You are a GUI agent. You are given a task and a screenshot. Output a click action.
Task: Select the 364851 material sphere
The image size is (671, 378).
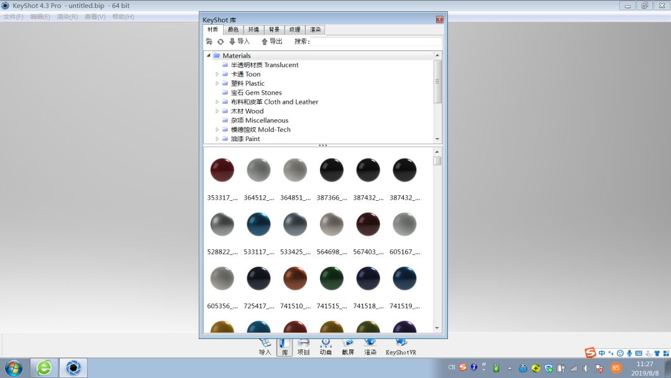(295, 170)
